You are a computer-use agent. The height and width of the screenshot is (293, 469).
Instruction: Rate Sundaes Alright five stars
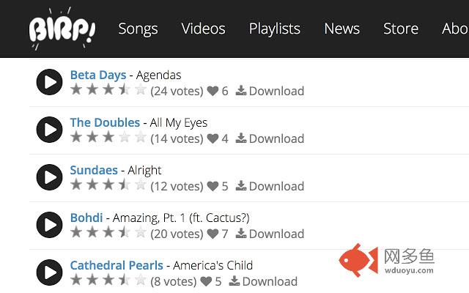tap(141, 185)
